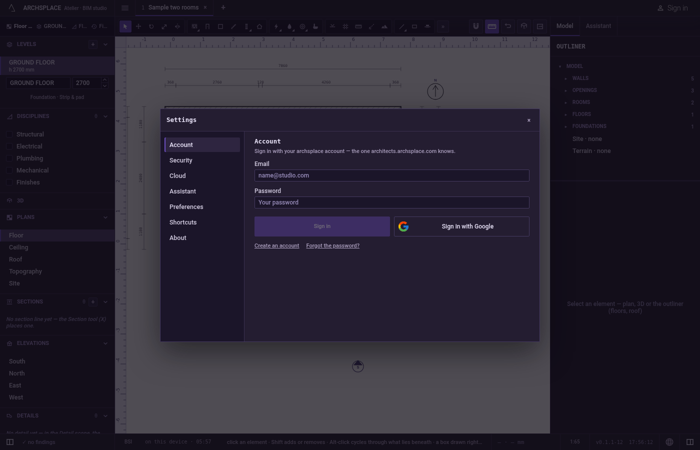Toggle the highlighted ruler measure icon
The width and height of the screenshot is (700, 450).
click(x=492, y=26)
